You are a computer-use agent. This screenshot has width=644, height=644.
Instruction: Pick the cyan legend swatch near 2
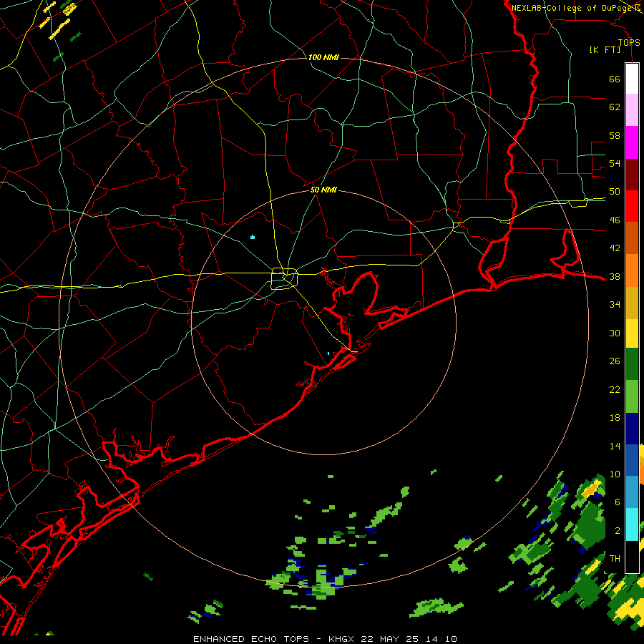coord(632,524)
